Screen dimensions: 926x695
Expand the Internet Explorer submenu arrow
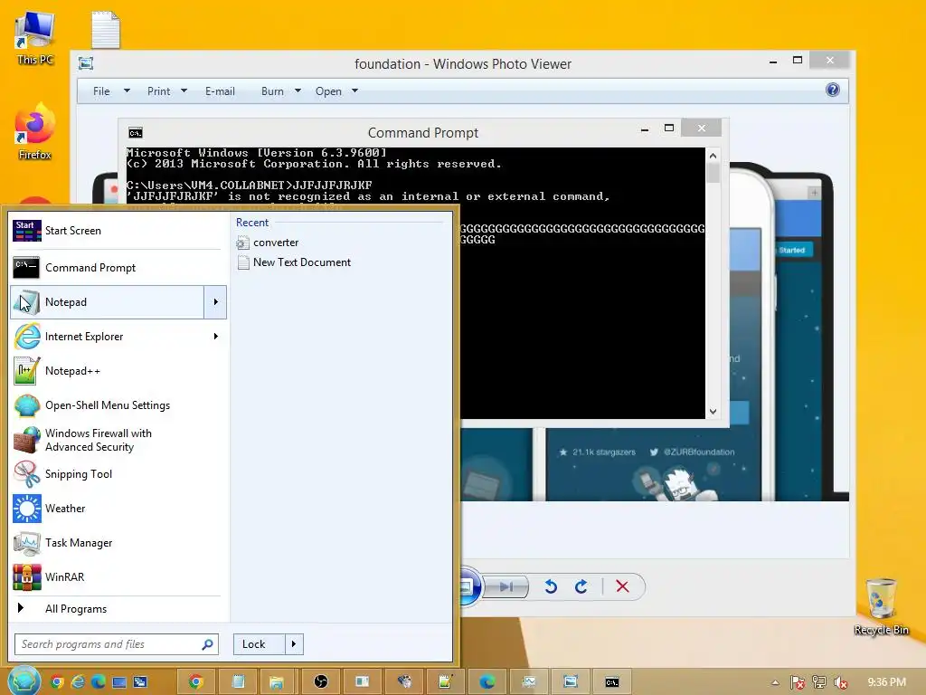click(x=215, y=337)
